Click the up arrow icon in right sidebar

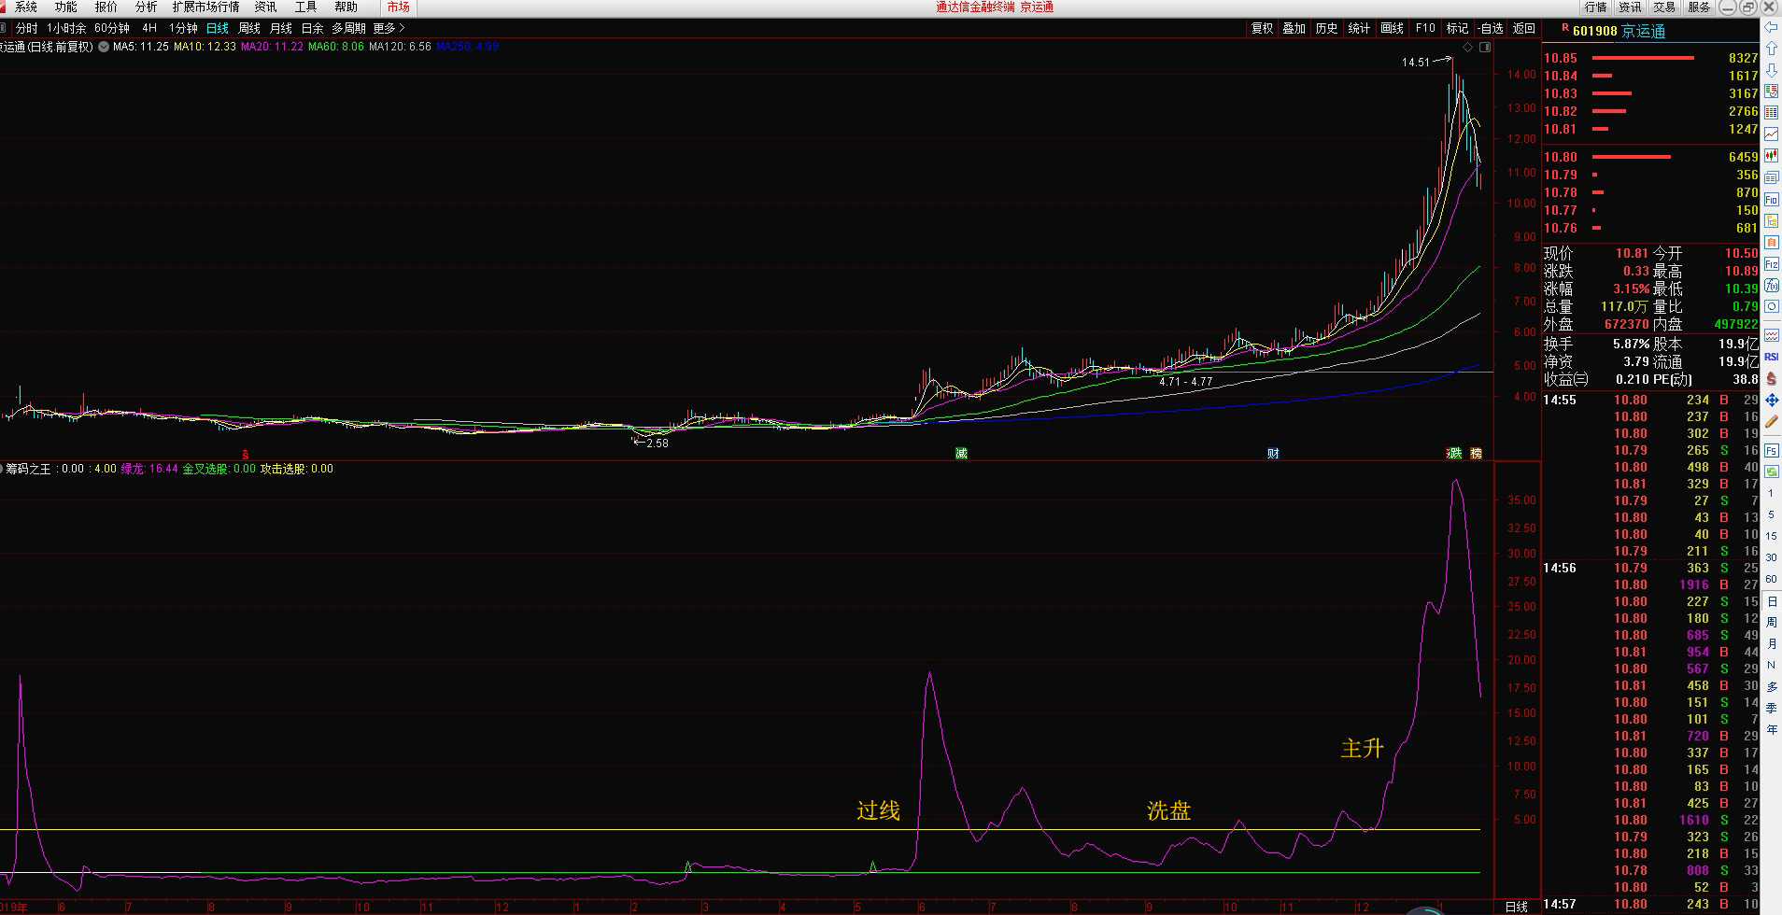[1771, 49]
